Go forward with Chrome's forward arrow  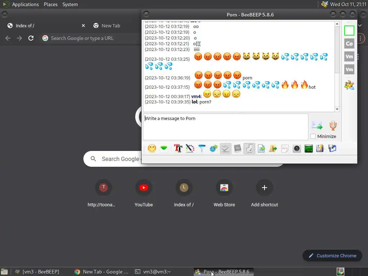19,38
